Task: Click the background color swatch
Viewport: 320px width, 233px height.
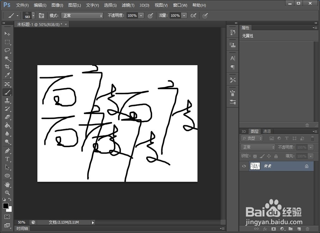Action: pyautogui.click(x=10, y=210)
